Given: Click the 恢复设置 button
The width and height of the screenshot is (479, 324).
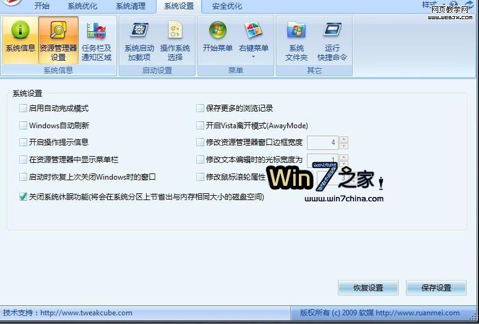Looking at the screenshot, I should (x=368, y=287).
